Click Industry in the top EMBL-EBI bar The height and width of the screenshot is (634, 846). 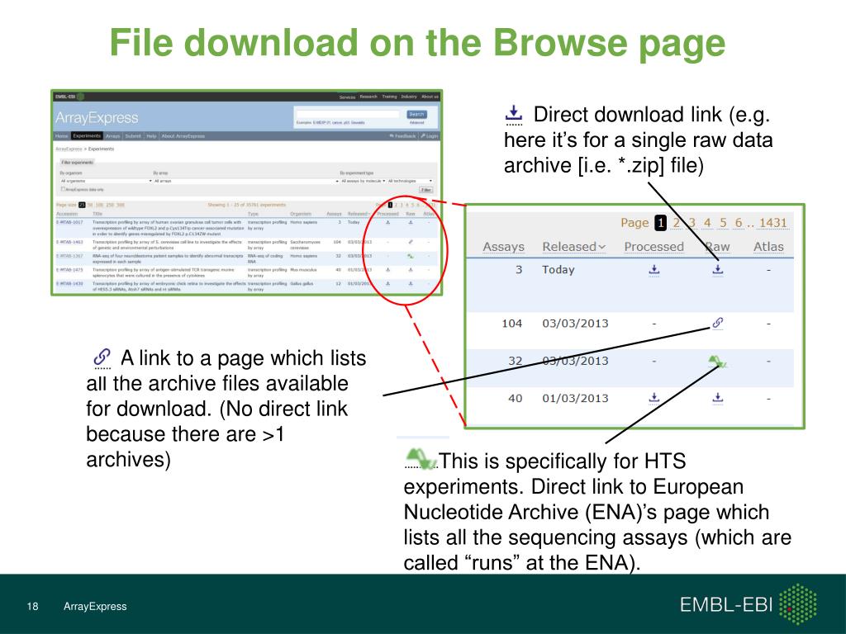coord(409,97)
